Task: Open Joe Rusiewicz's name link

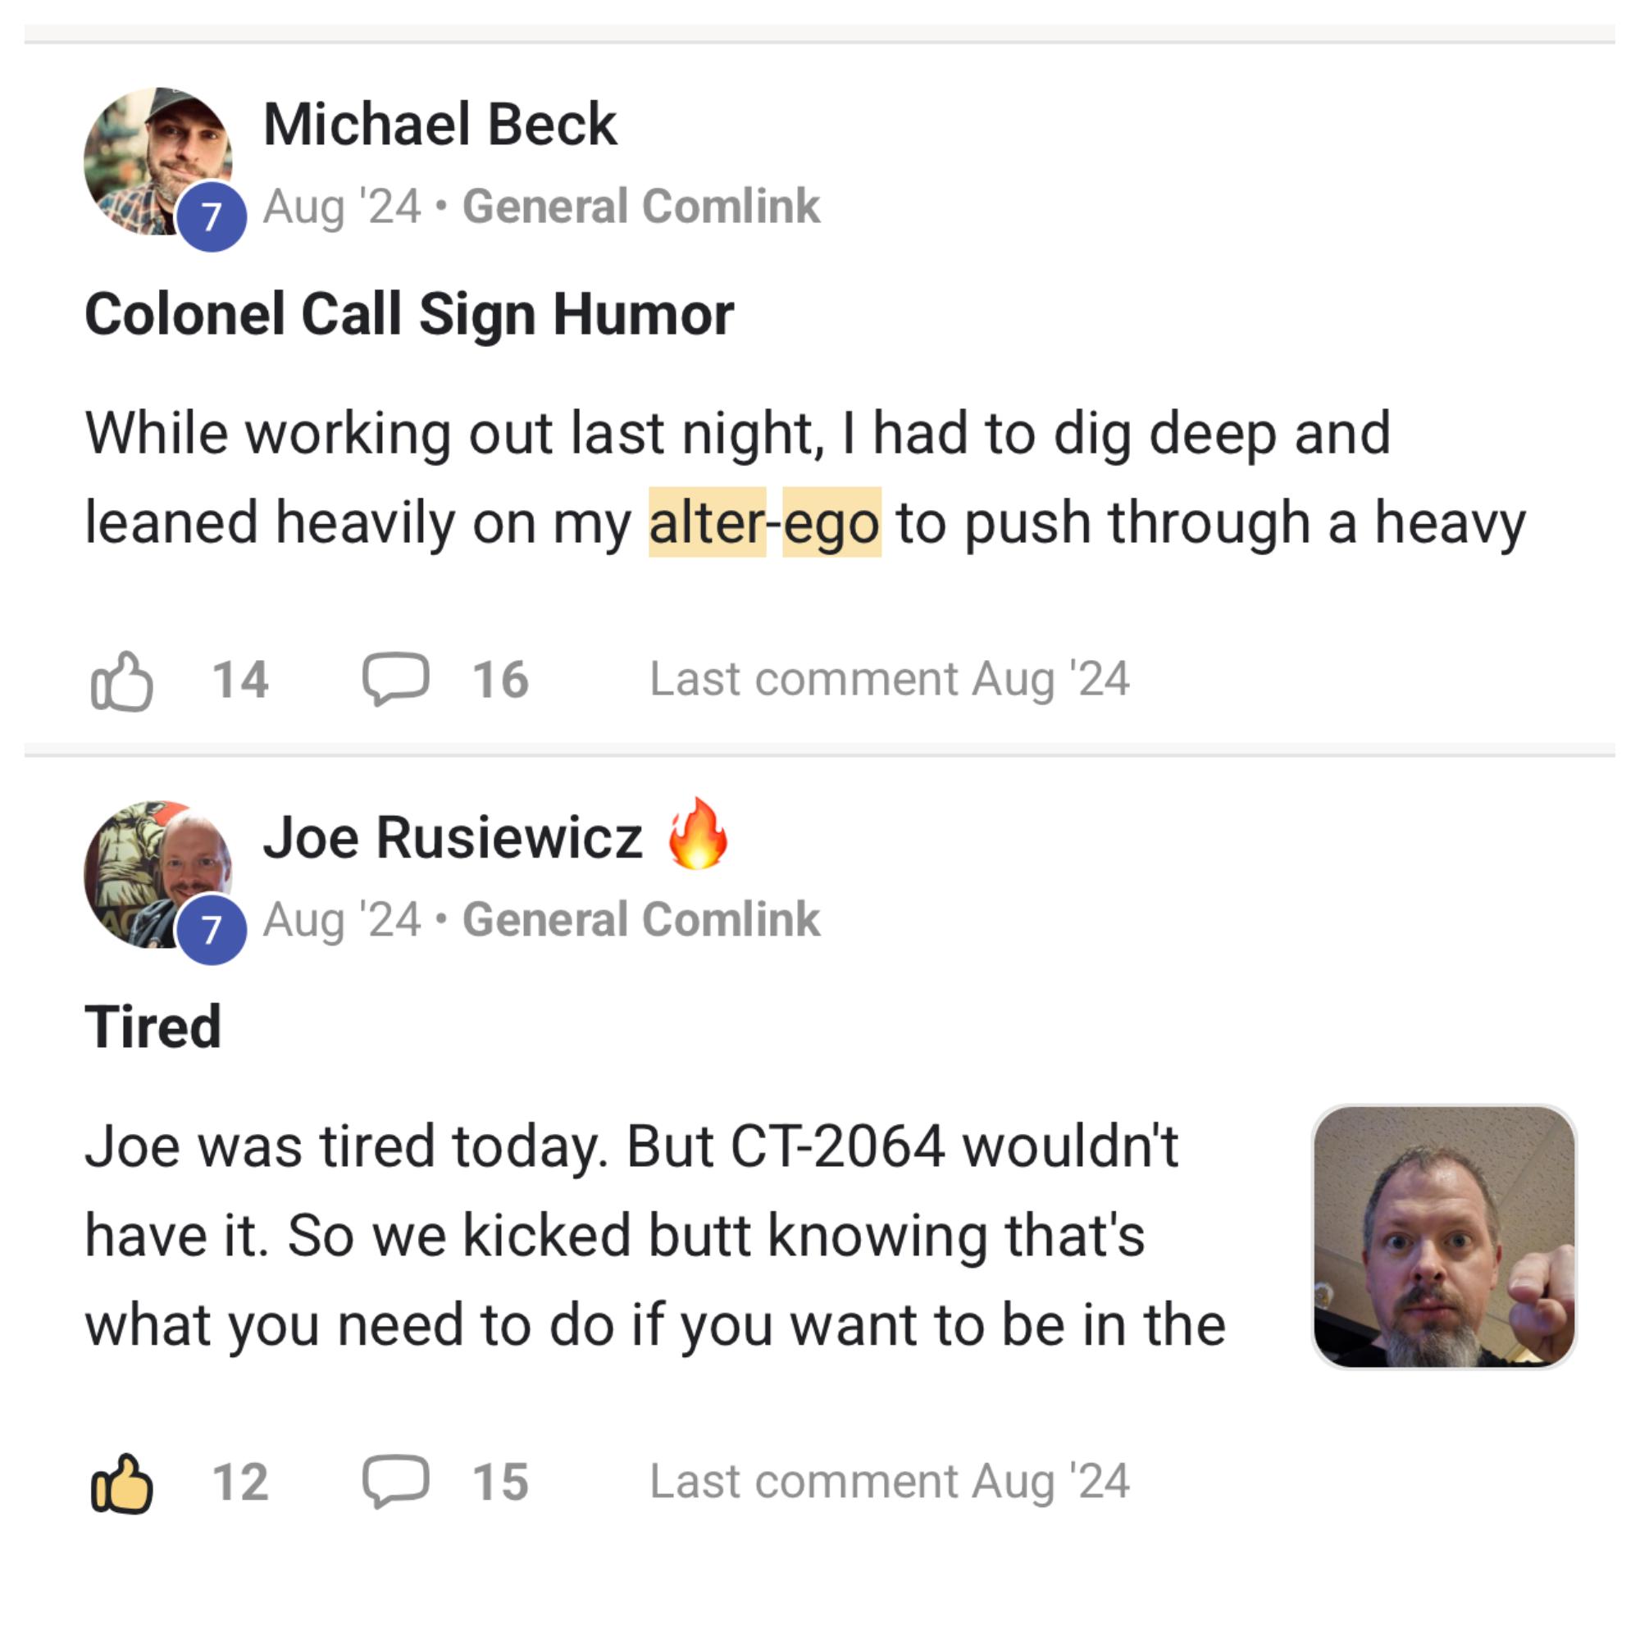Action: 453,838
